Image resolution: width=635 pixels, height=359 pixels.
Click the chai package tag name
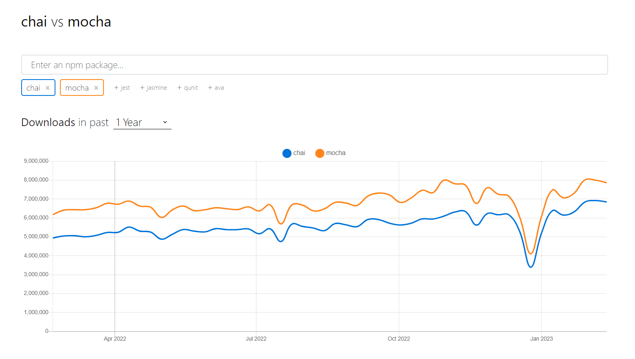[33, 88]
